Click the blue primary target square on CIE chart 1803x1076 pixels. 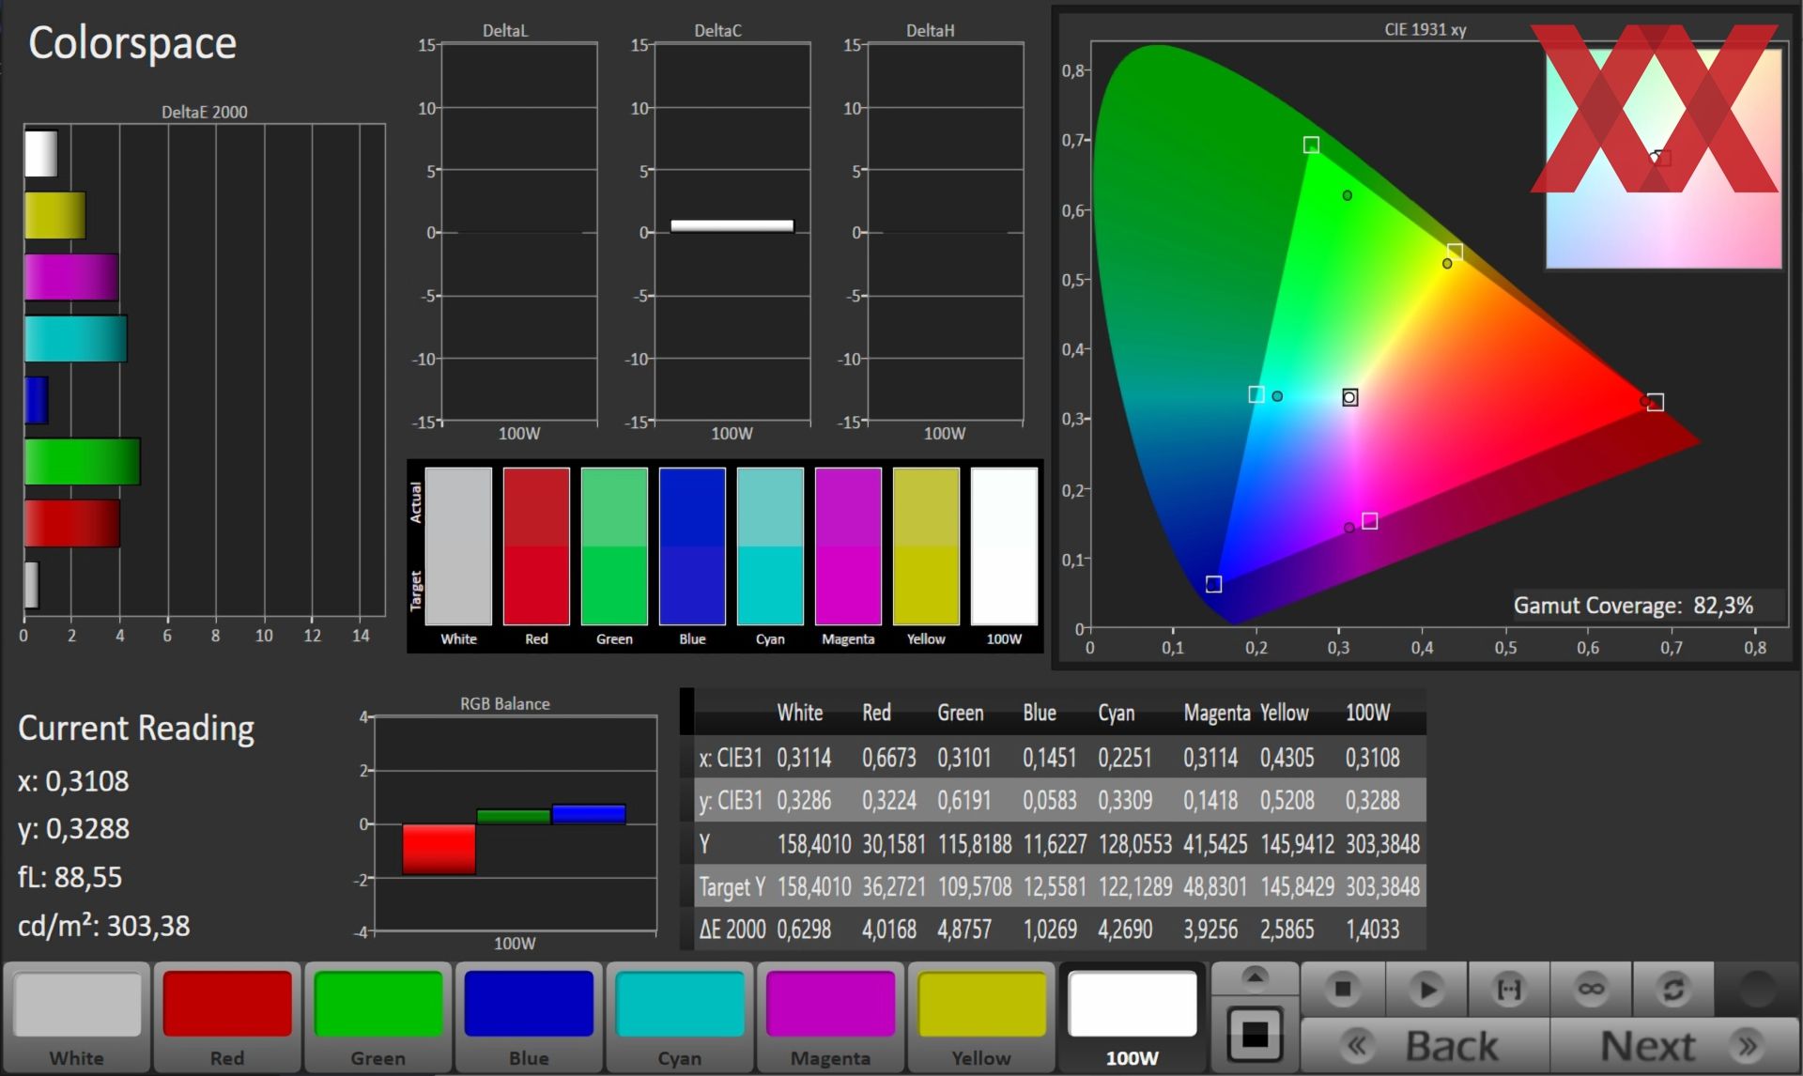pos(1213,584)
